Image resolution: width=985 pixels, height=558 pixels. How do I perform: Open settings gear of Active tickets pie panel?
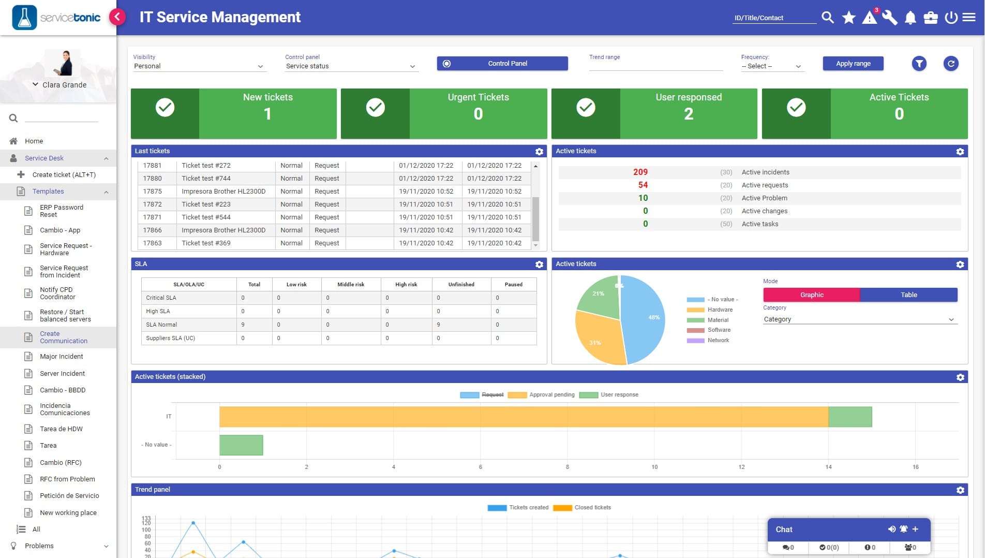pos(960,265)
